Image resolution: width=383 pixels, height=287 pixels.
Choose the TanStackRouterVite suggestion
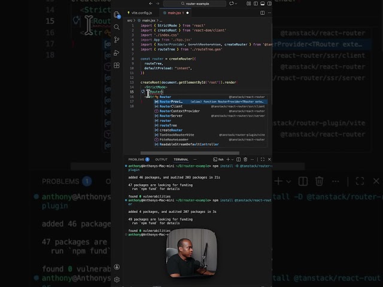[x=211, y=135]
